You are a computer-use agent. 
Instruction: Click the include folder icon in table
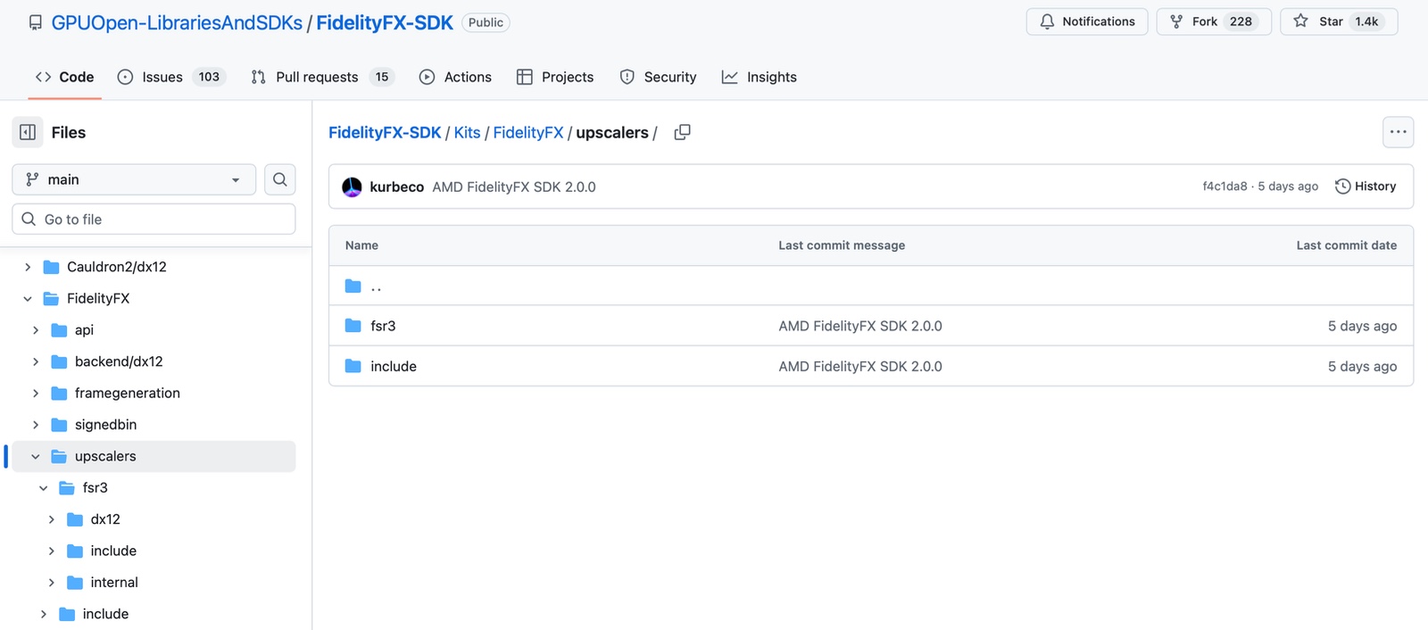353,366
